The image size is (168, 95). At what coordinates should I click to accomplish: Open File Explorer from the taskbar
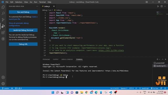coord(82,92)
